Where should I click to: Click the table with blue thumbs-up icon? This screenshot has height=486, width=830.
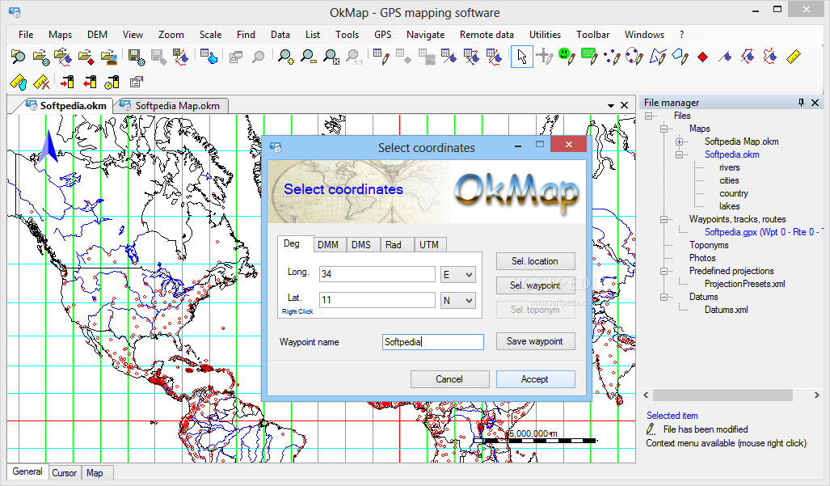[209, 56]
